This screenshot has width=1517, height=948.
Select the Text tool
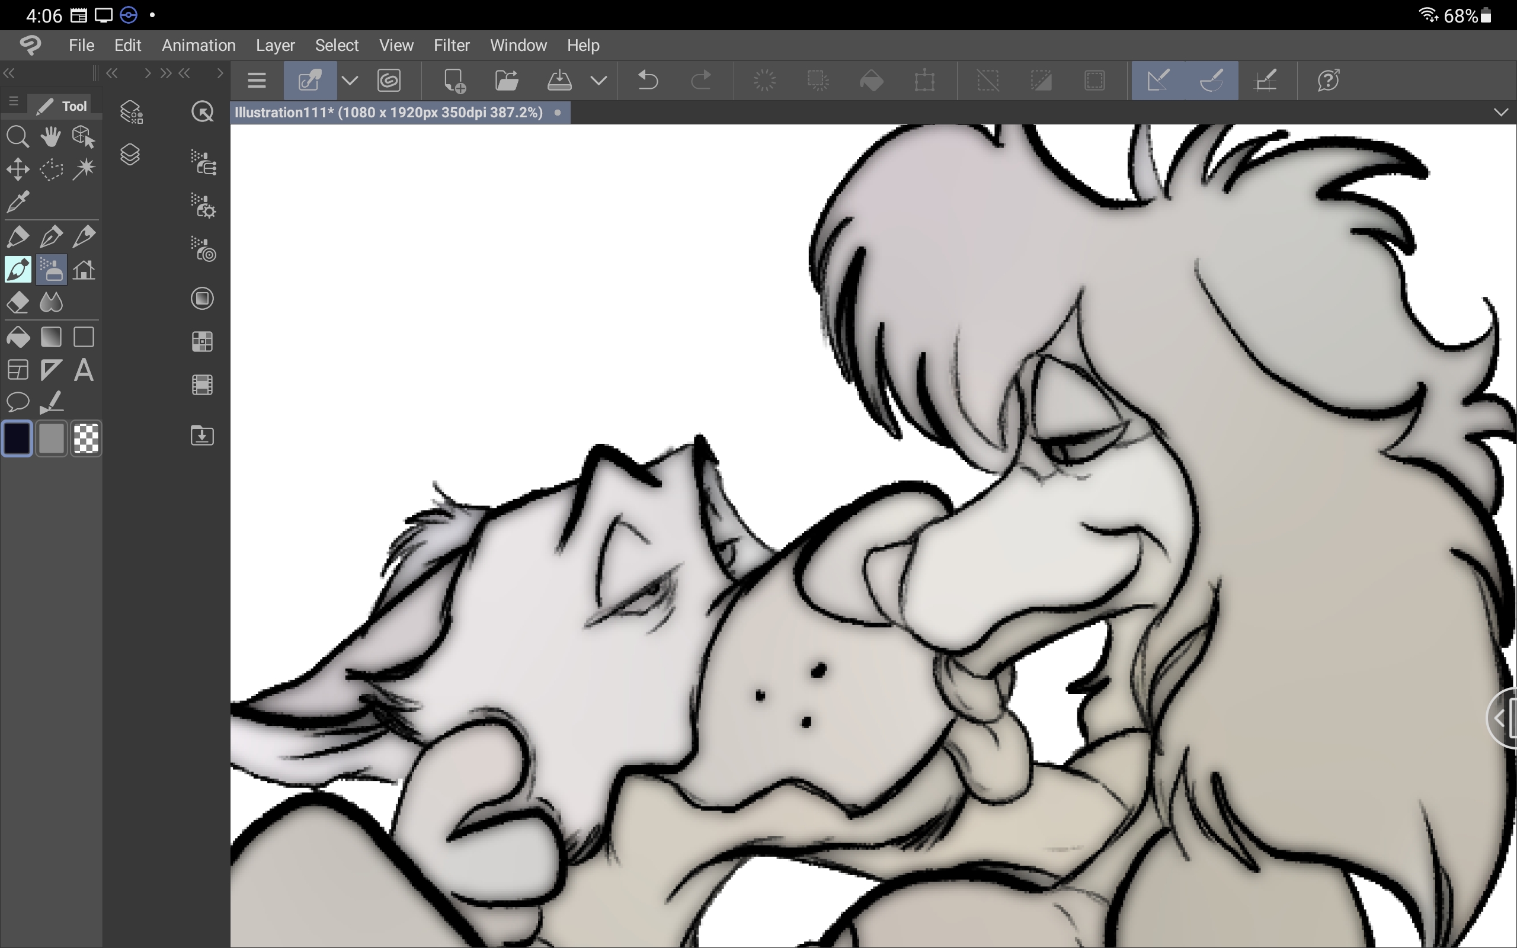[84, 370]
